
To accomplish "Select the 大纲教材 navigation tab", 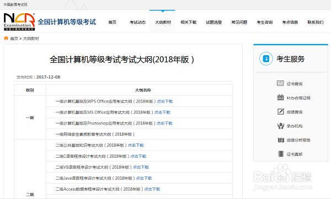I will 163,22.
